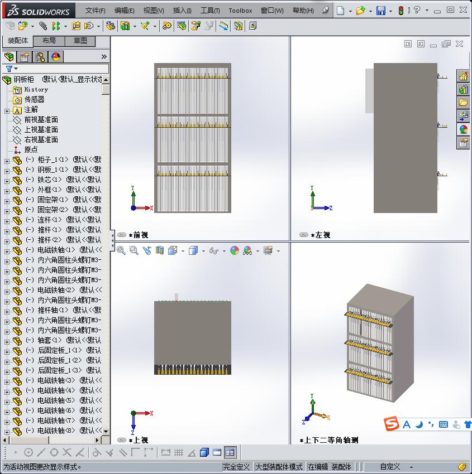The image size is (472, 474).
Task: Open the dropdown next to Hide/Show Items
Action: click(x=224, y=251)
